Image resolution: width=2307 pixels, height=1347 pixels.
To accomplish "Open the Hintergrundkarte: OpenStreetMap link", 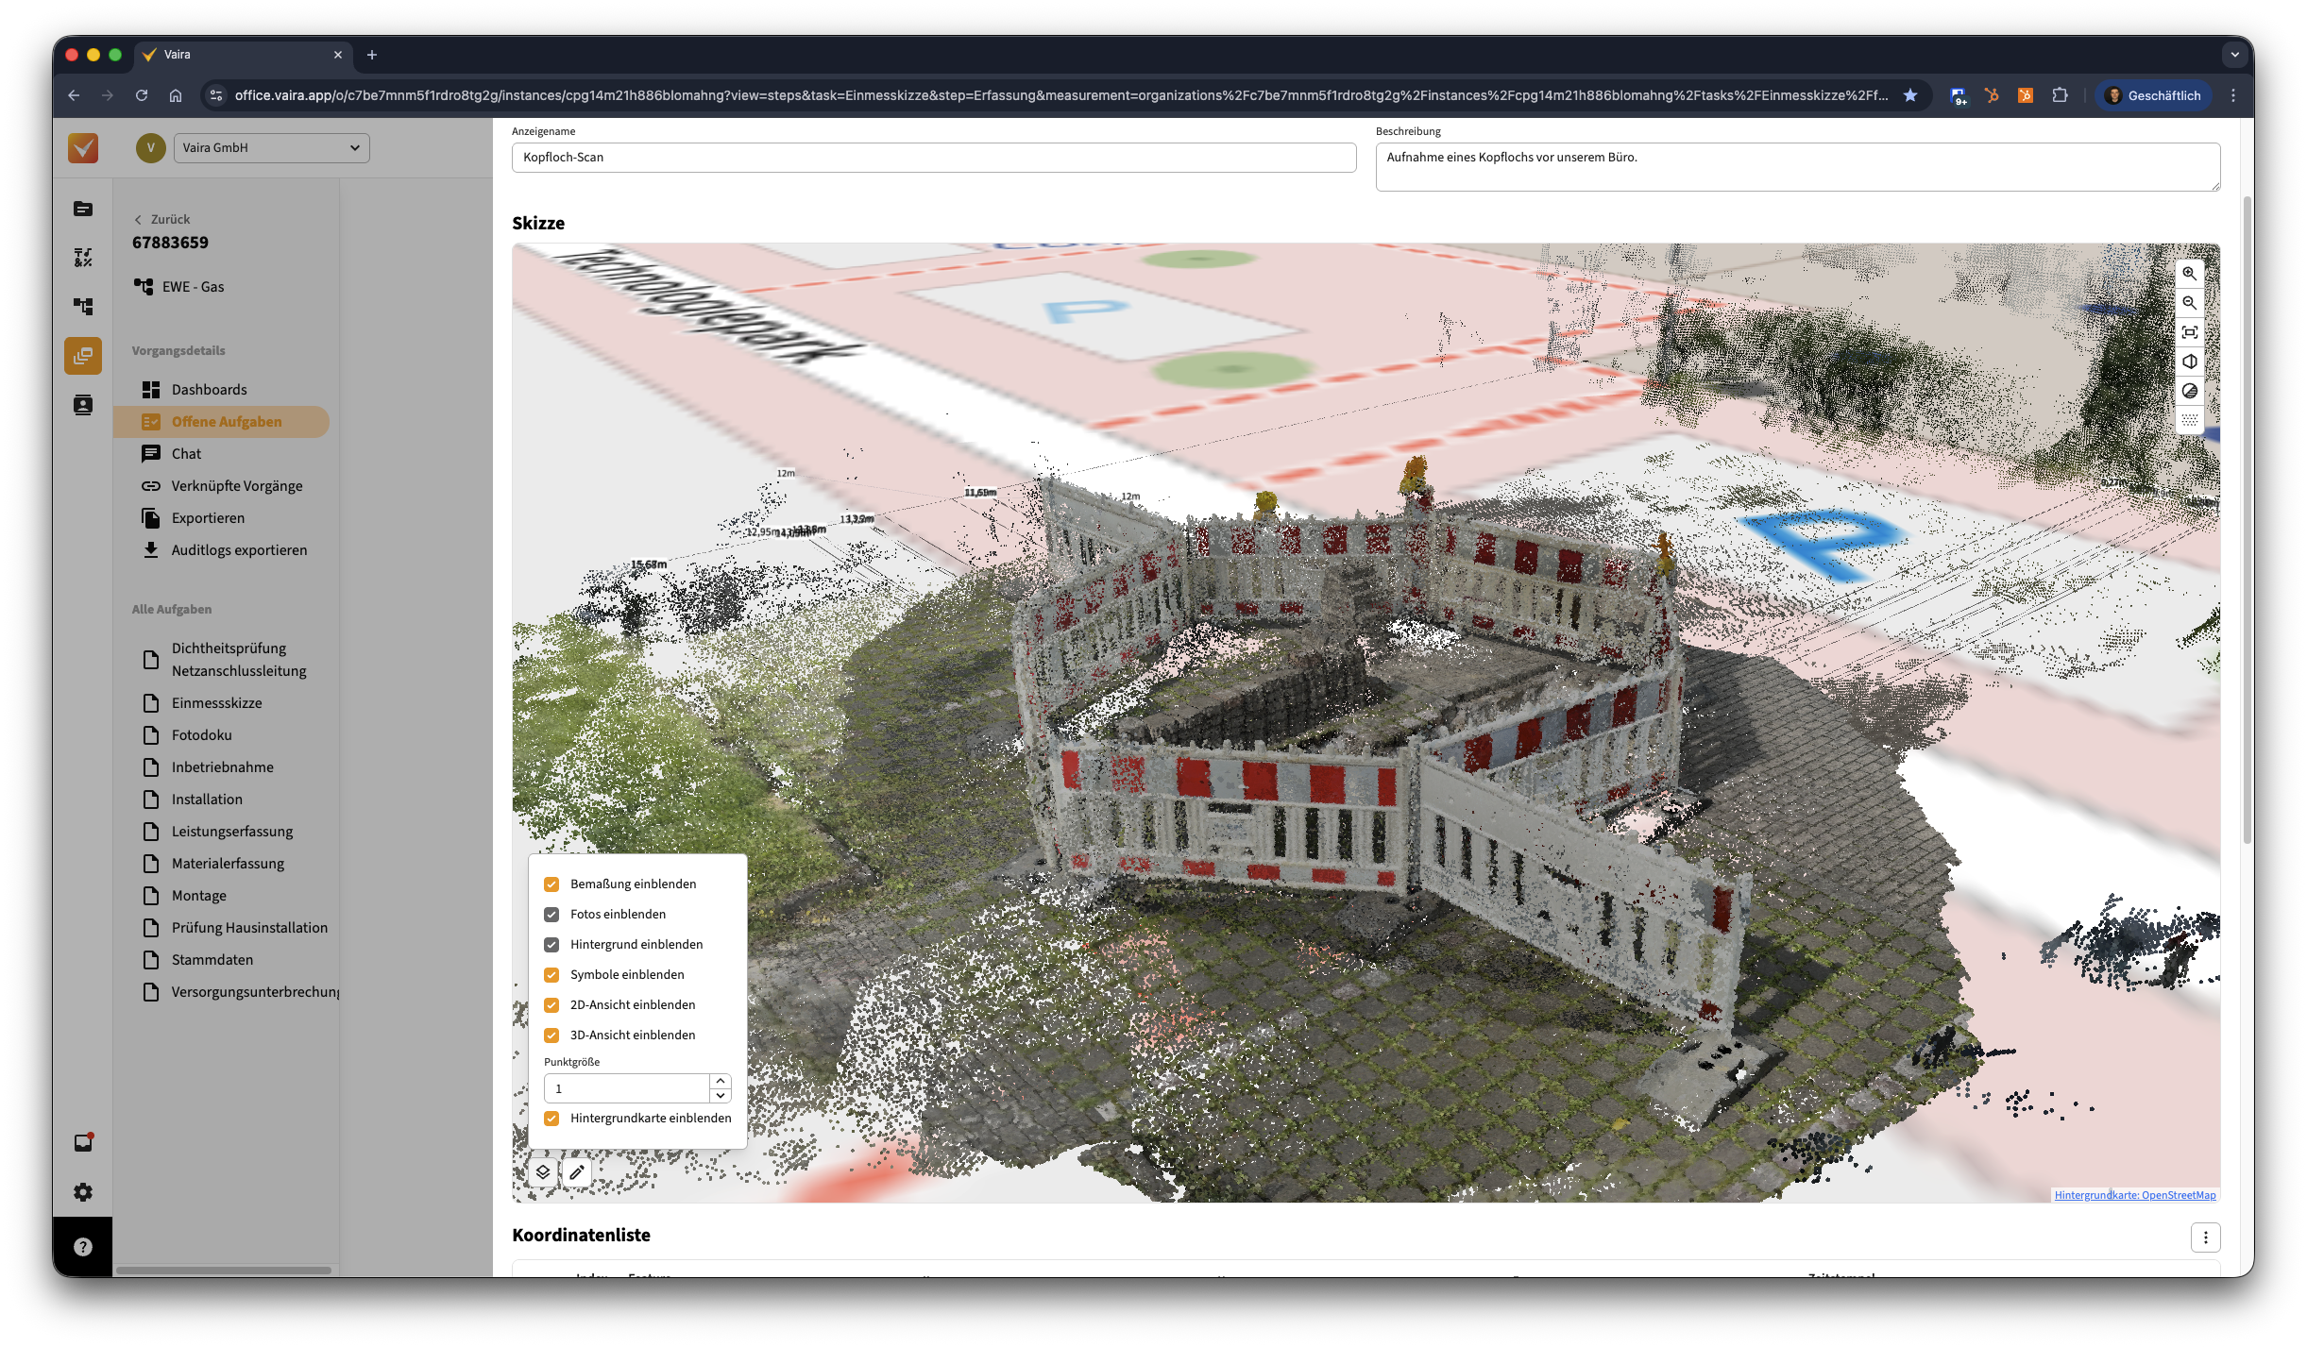I will point(2134,1195).
